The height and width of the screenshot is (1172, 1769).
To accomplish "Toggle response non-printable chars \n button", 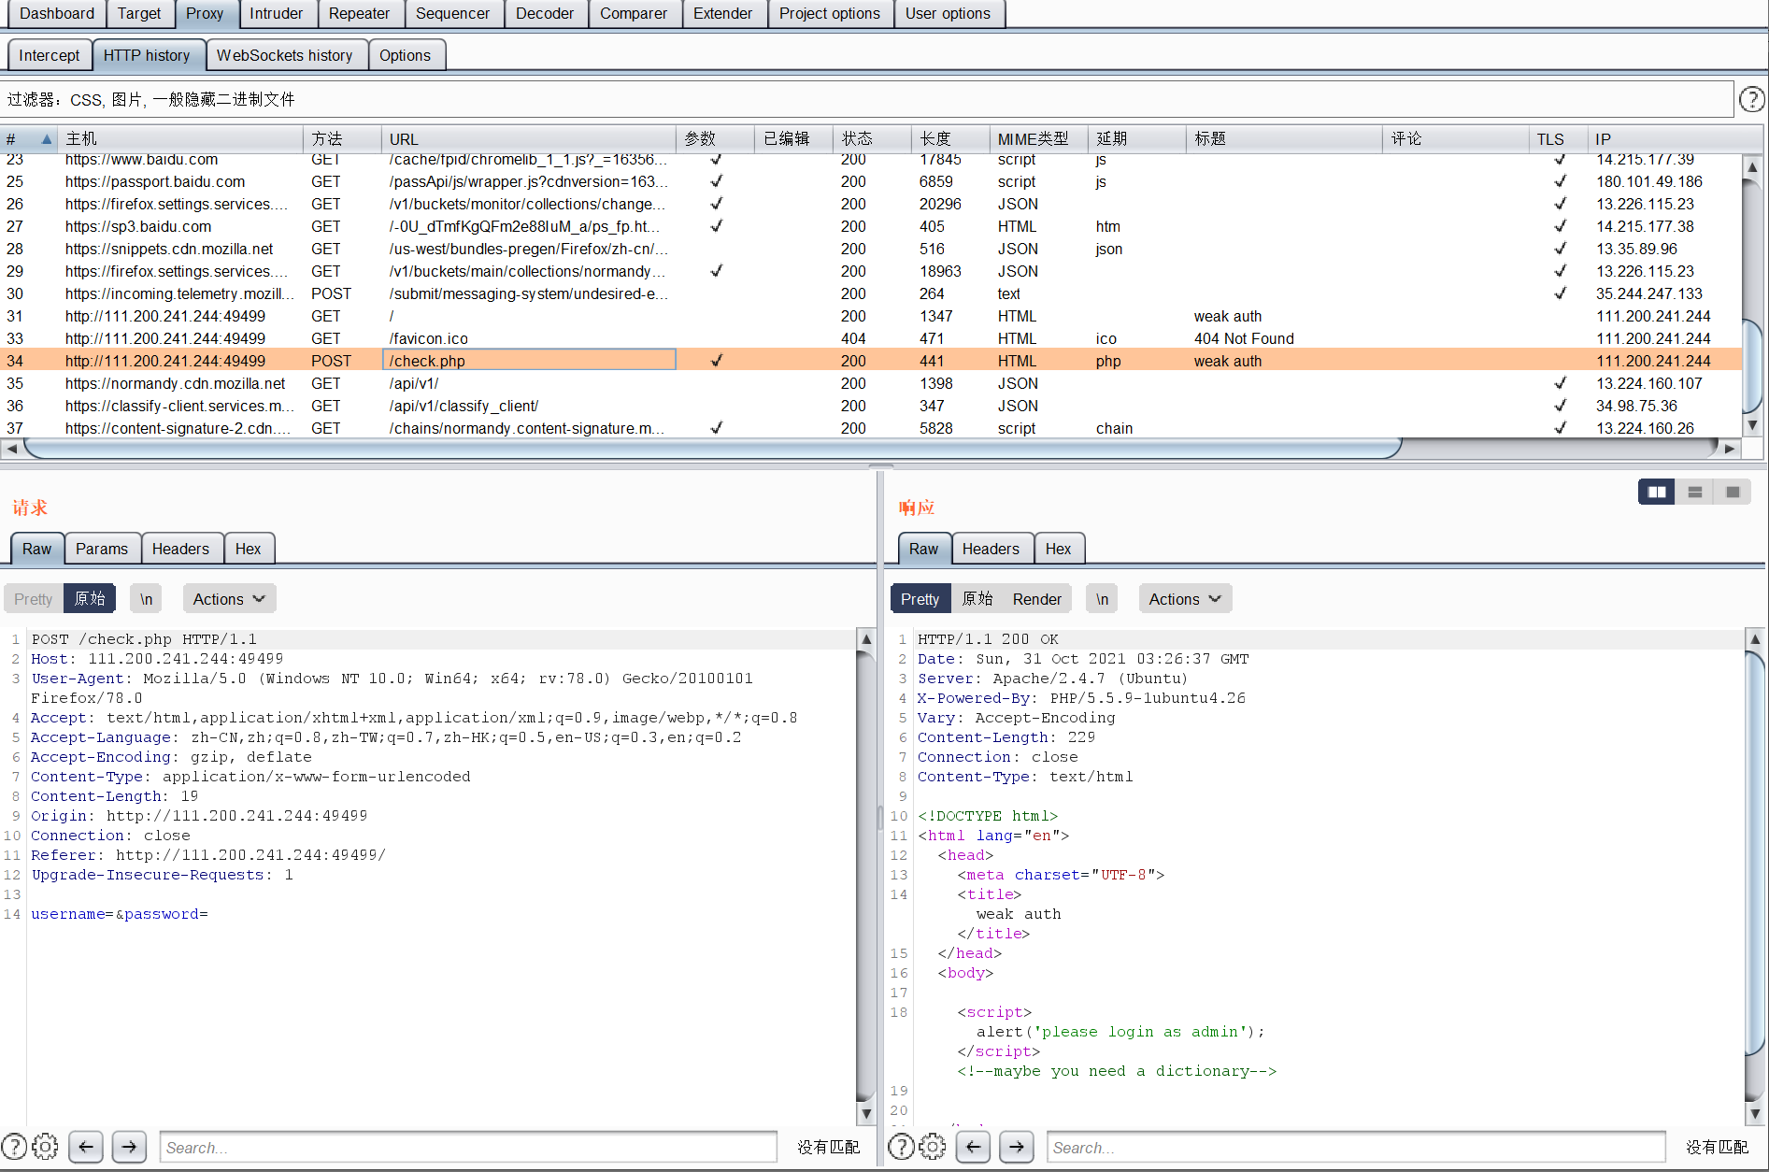I will [1102, 599].
